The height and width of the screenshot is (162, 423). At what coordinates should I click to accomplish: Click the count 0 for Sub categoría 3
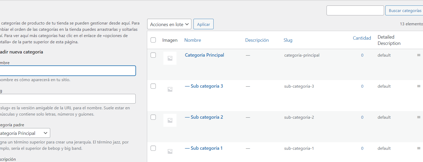click(362, 86)
